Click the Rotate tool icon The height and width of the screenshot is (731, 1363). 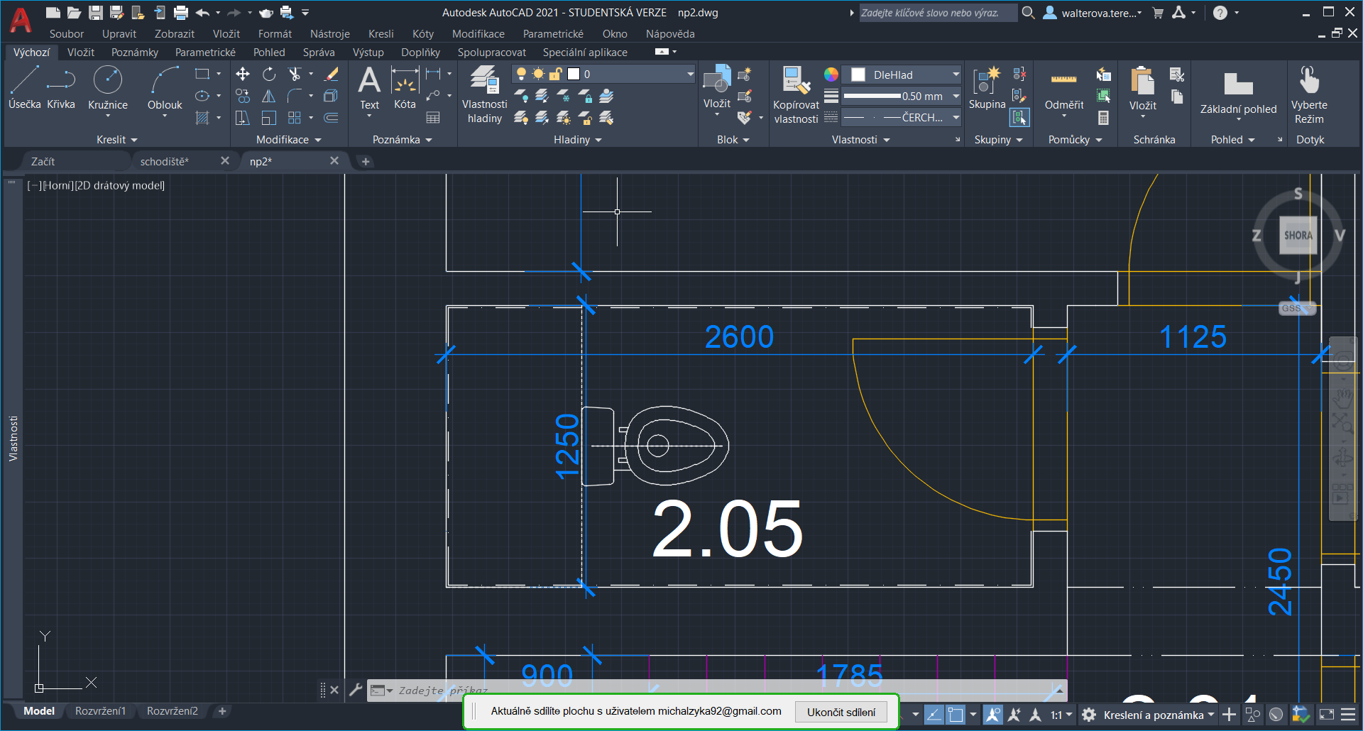[x=269, y=74]
